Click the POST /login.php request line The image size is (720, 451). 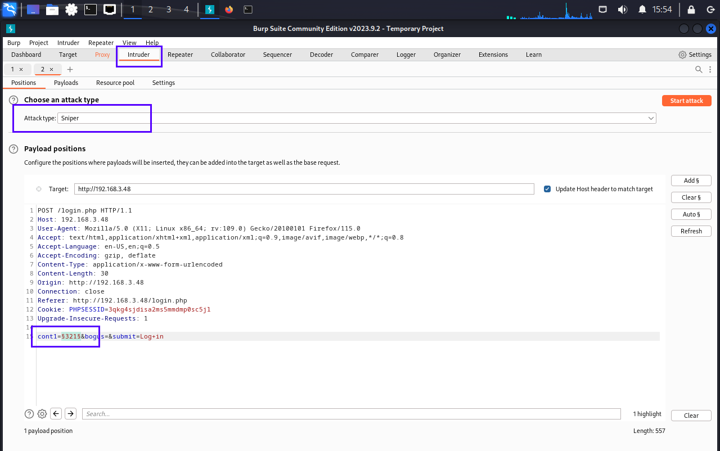85,210
